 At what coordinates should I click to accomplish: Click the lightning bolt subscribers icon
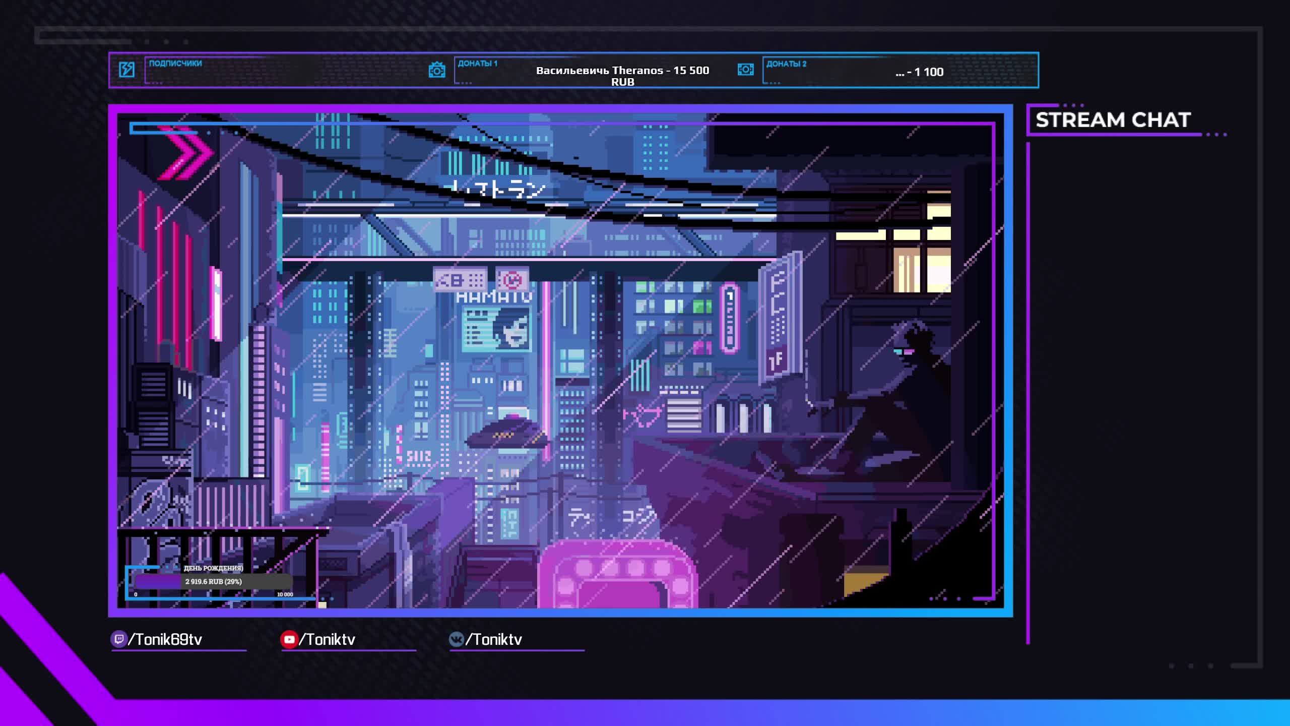126,70
